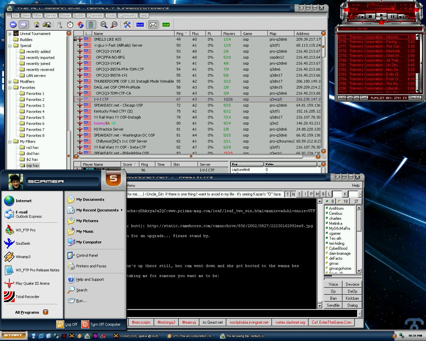Click the Voice button in X-Chat
Screen dimensions: 426x341
[333, 284]
